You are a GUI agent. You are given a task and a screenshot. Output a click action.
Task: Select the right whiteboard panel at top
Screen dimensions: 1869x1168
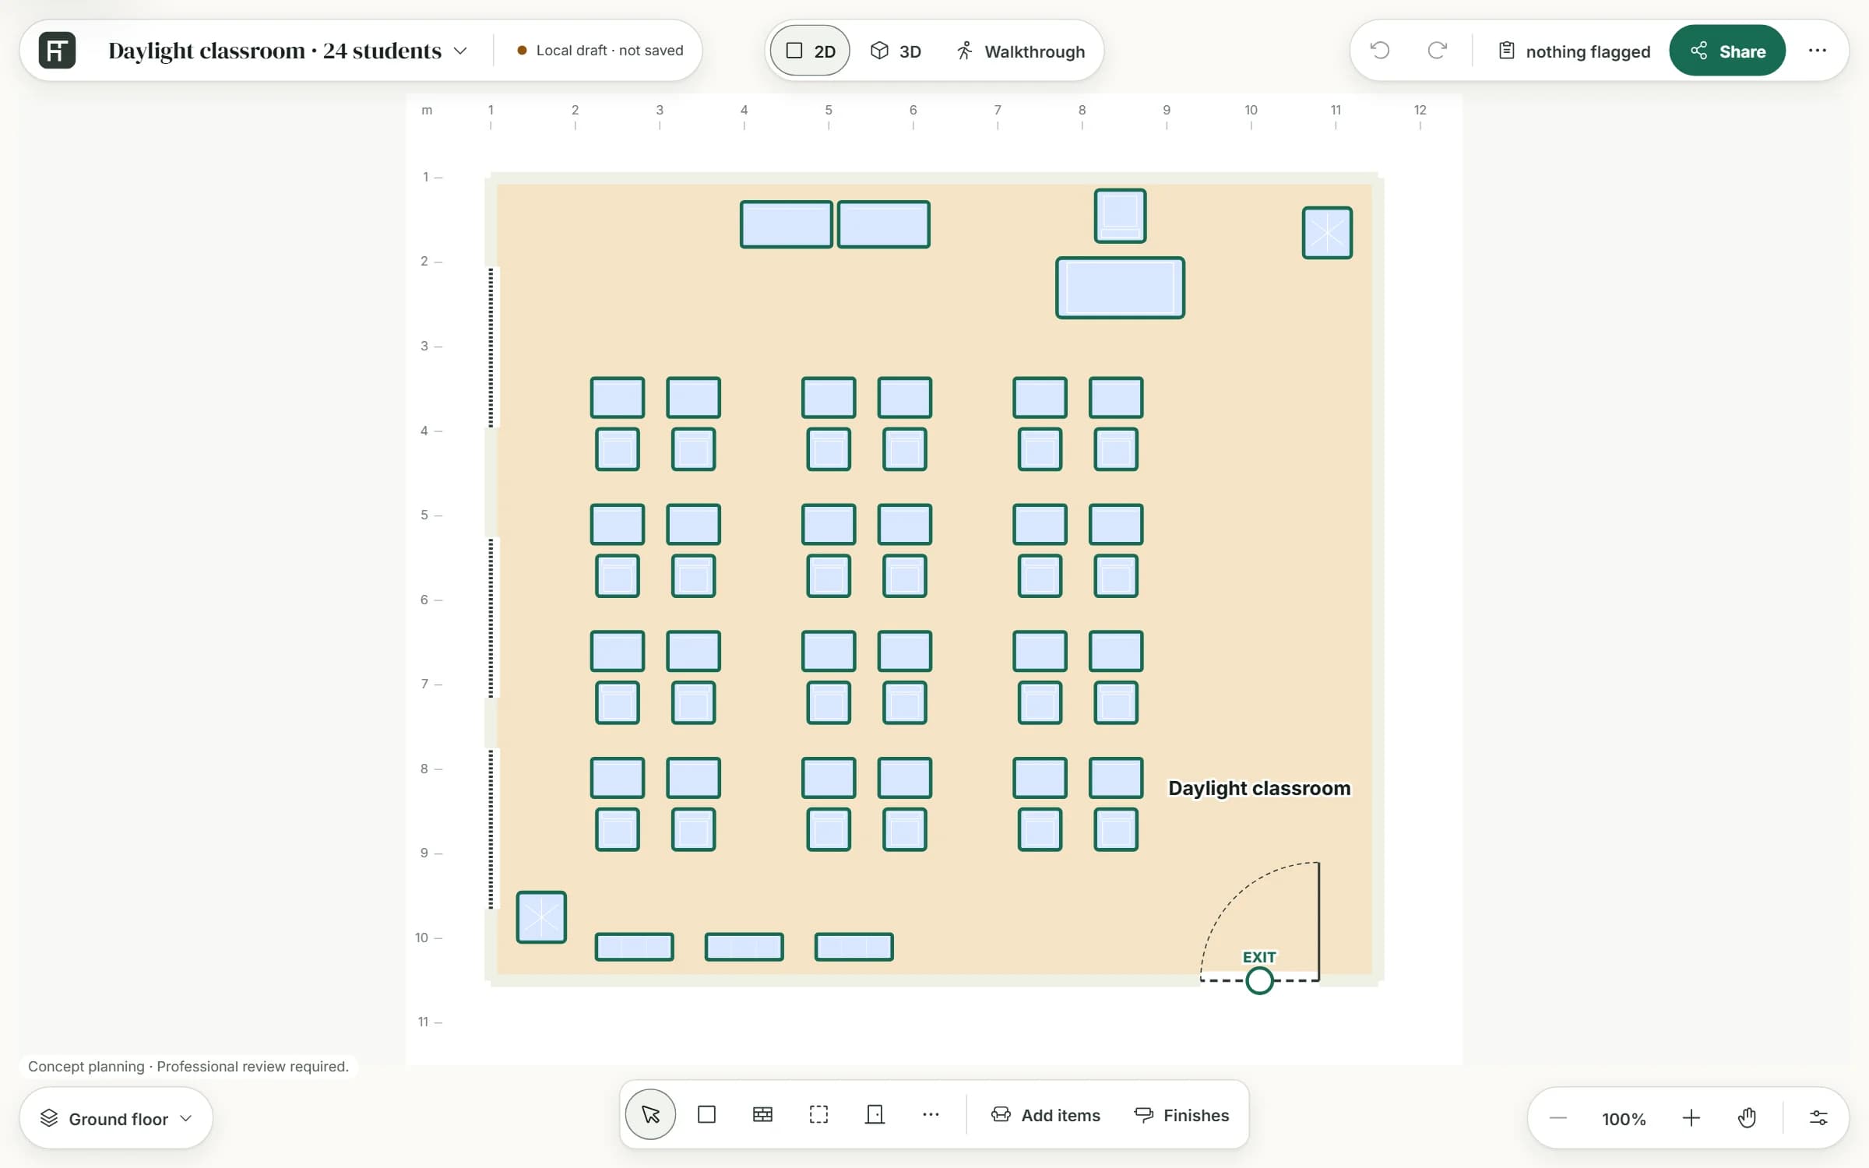pos(883,224)
